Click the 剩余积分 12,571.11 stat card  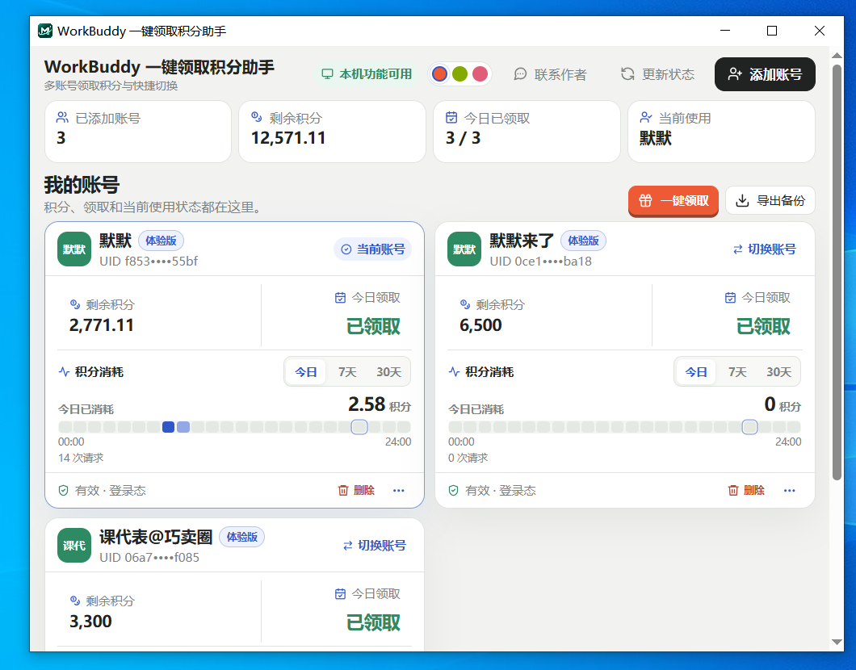332,132
